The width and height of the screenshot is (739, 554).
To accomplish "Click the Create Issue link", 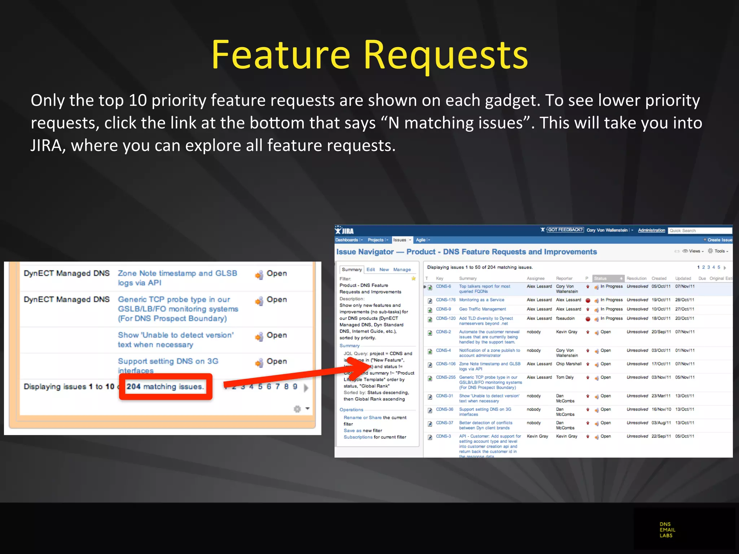I will 720,240.
